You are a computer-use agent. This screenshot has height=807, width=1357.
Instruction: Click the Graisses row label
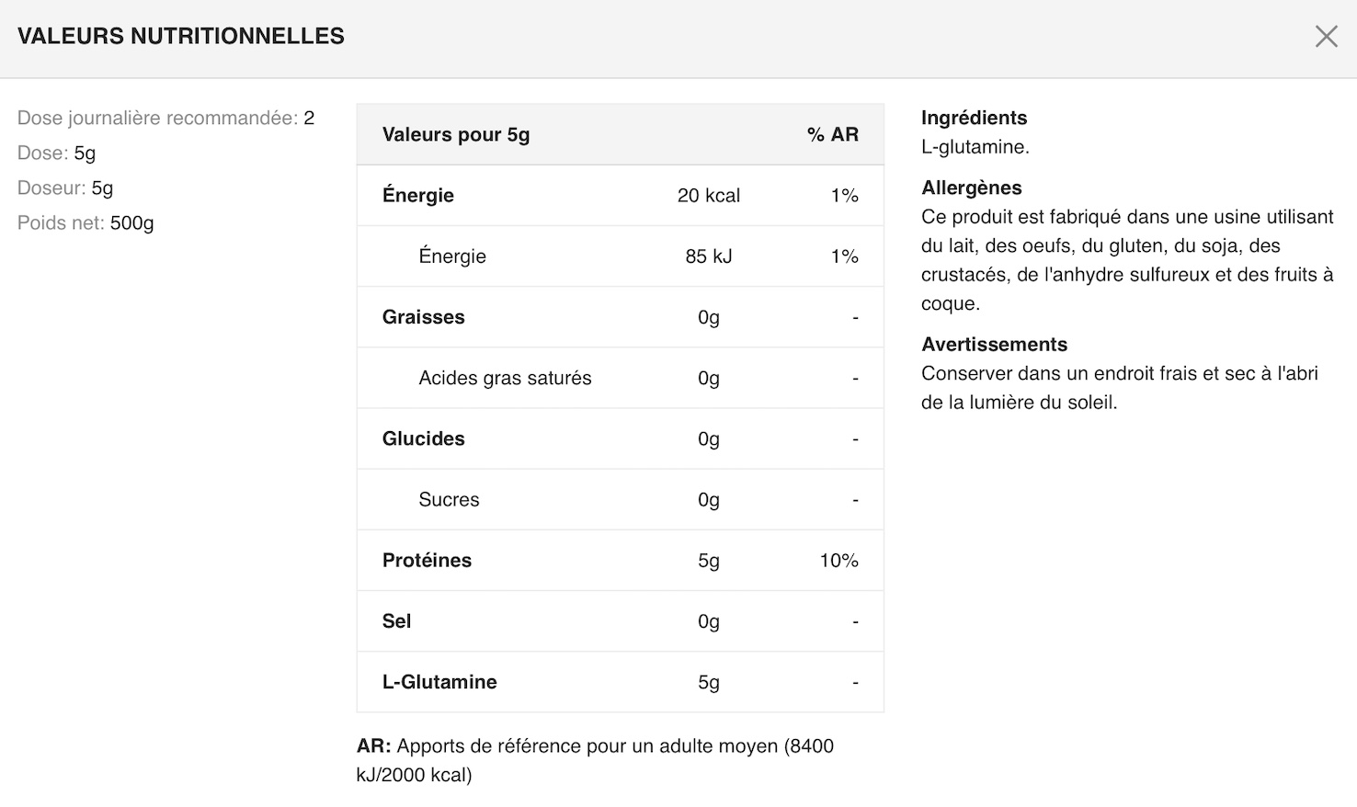424,317
